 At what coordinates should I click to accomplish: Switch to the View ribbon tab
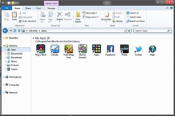pos(38,8)
